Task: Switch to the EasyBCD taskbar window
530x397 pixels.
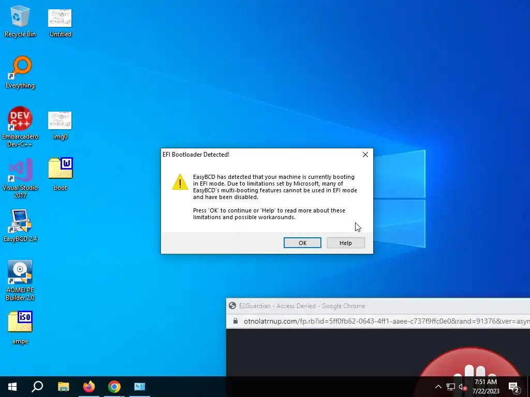Action: [x=140, y=387]
